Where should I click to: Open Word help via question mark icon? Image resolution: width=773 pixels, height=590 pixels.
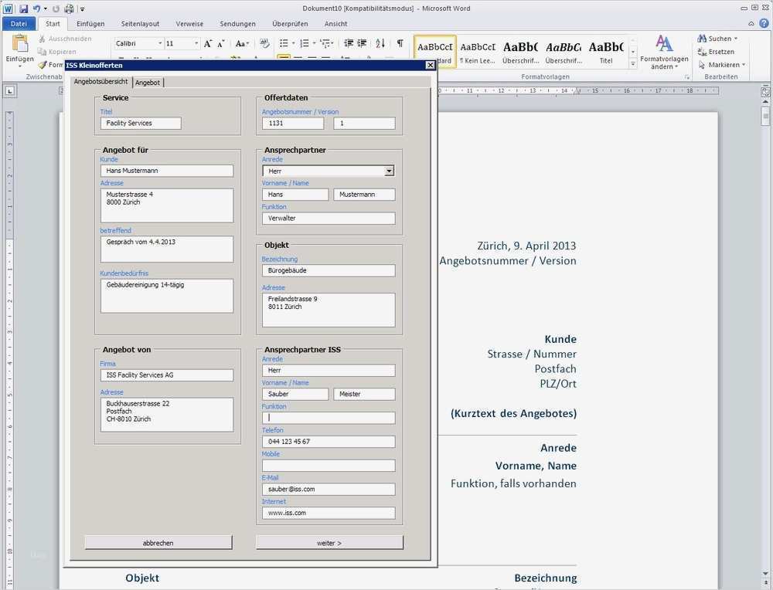[762, 24]
